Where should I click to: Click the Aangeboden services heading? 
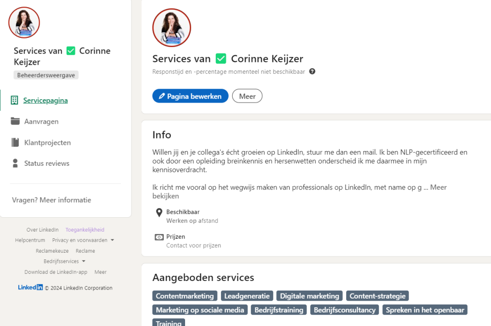(203, 278)
